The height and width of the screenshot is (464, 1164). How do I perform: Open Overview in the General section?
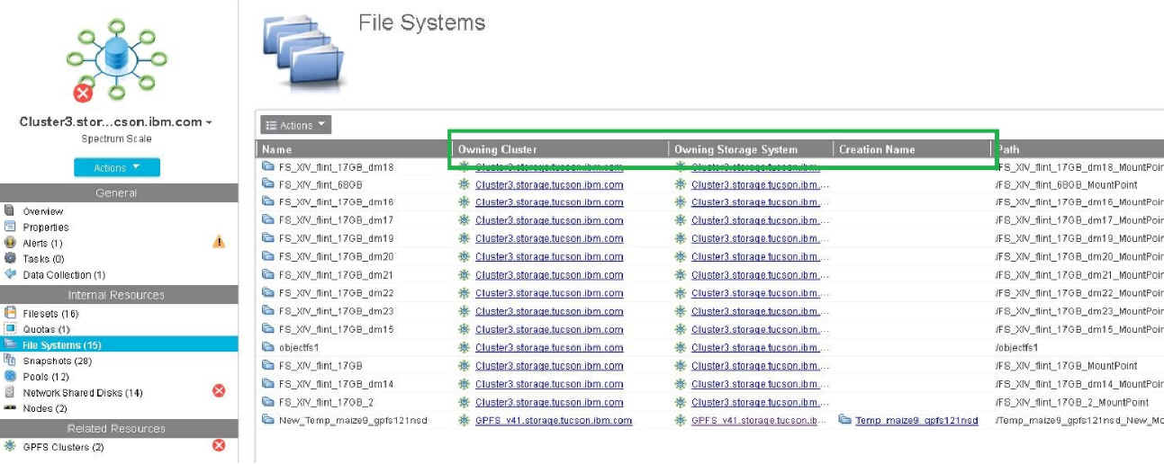coord(43,211)
